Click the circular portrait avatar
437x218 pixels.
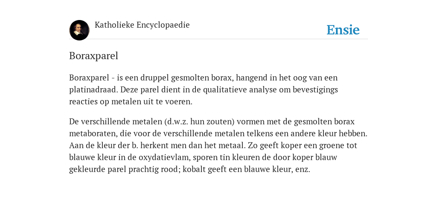pos(79,30)
